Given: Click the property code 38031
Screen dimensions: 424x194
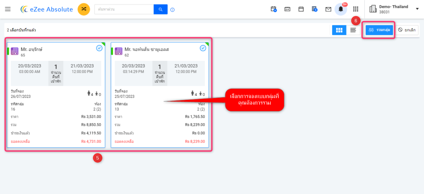Looking at the screenshot, I should (x=384, y=12).
